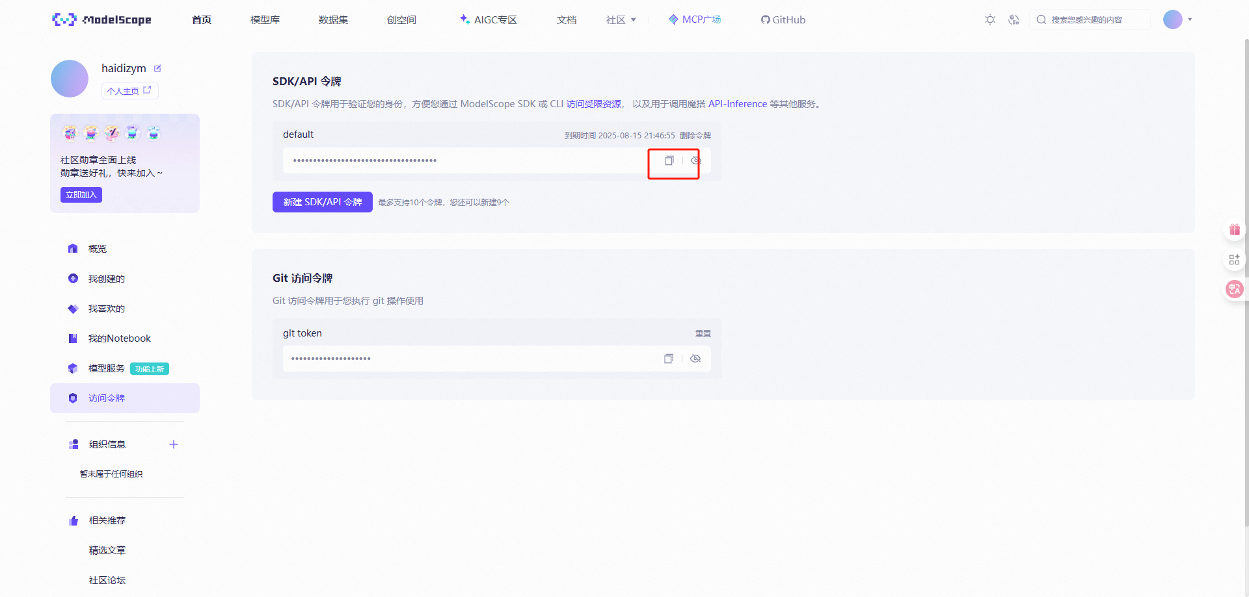Screen dimensions: 1249x597
Task: Open the GitHub link
Action: point(783,20)
